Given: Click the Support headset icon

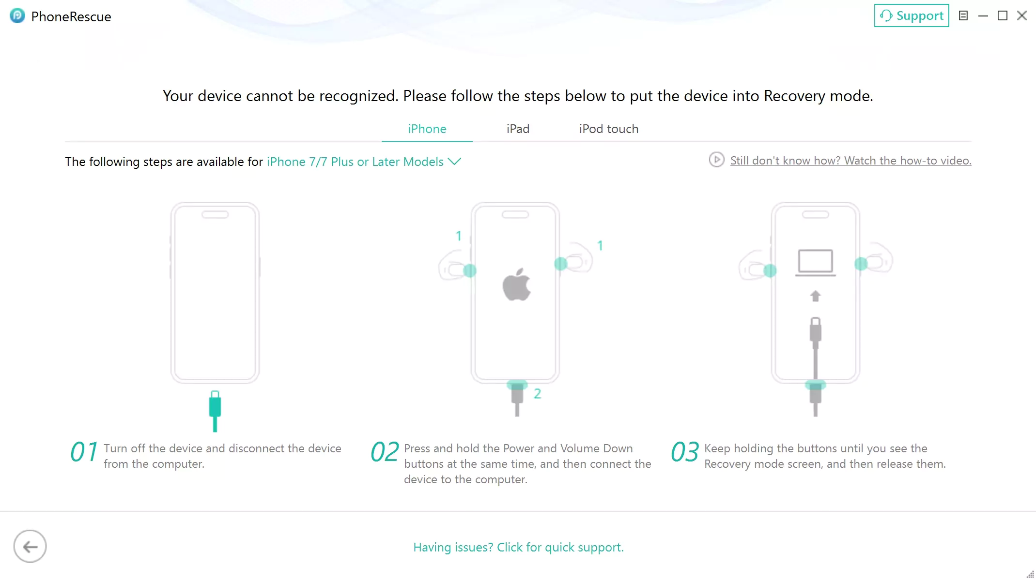Looking at the screenshot, I should click(886, 15).
